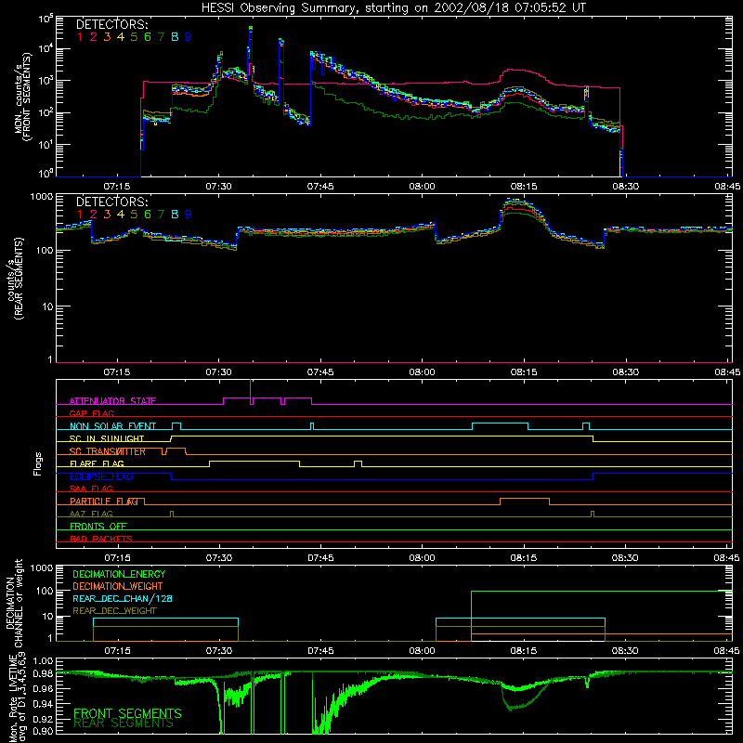Image resolution: width=743 pixels, height=743 pixels.
Task: Click the SC_TRANSMITTER flag label
Action: [108, 451]
